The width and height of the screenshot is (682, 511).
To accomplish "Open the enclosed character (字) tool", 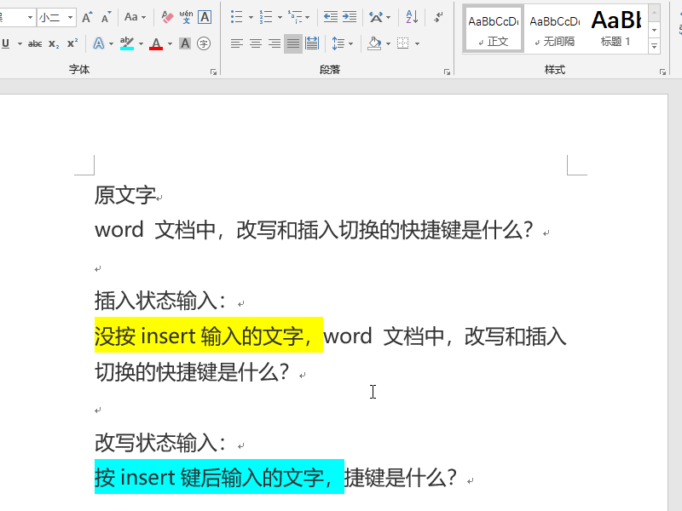I will point(204,43).
